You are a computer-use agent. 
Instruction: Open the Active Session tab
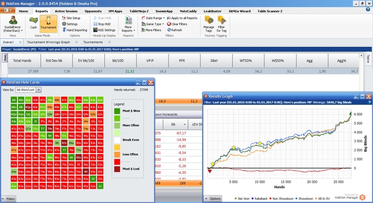(x=66, y=11)
